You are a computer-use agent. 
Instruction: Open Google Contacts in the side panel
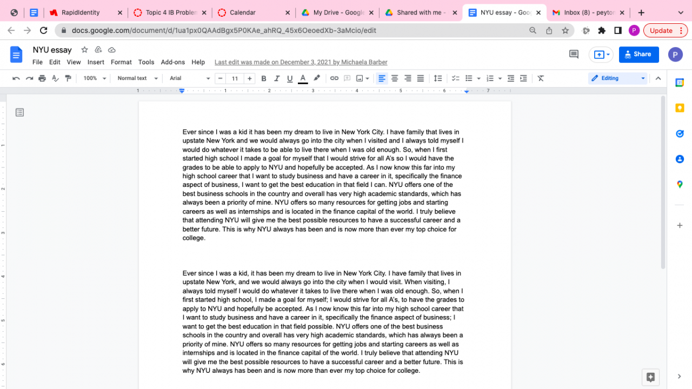pos(680,159)
